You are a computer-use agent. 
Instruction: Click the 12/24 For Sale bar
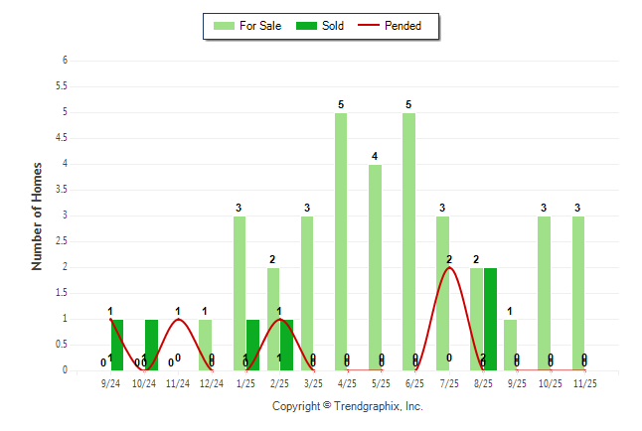pyautogui.click(x=205, y=345)
